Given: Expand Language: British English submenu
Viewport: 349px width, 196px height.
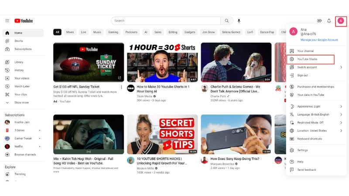Looking at the screenshot, I should (x=316, y=115).
